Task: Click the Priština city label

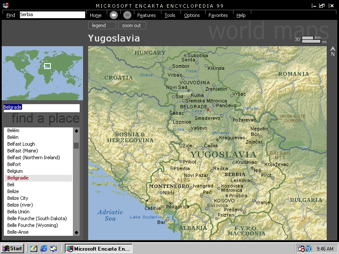Action: tap(238, 196)
